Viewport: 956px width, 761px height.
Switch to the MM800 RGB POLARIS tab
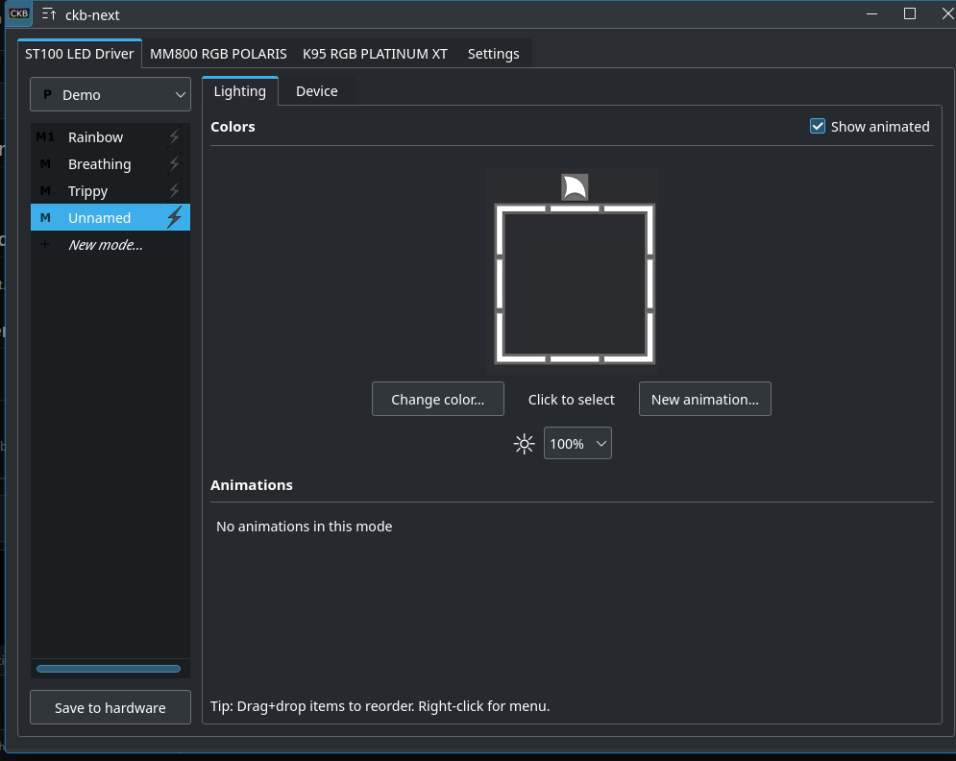(x=218, y=53)
